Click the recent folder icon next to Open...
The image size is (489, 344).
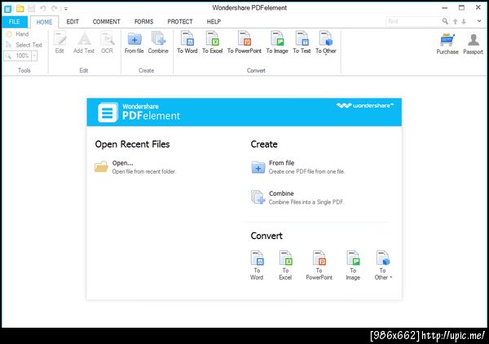(101, 166)
